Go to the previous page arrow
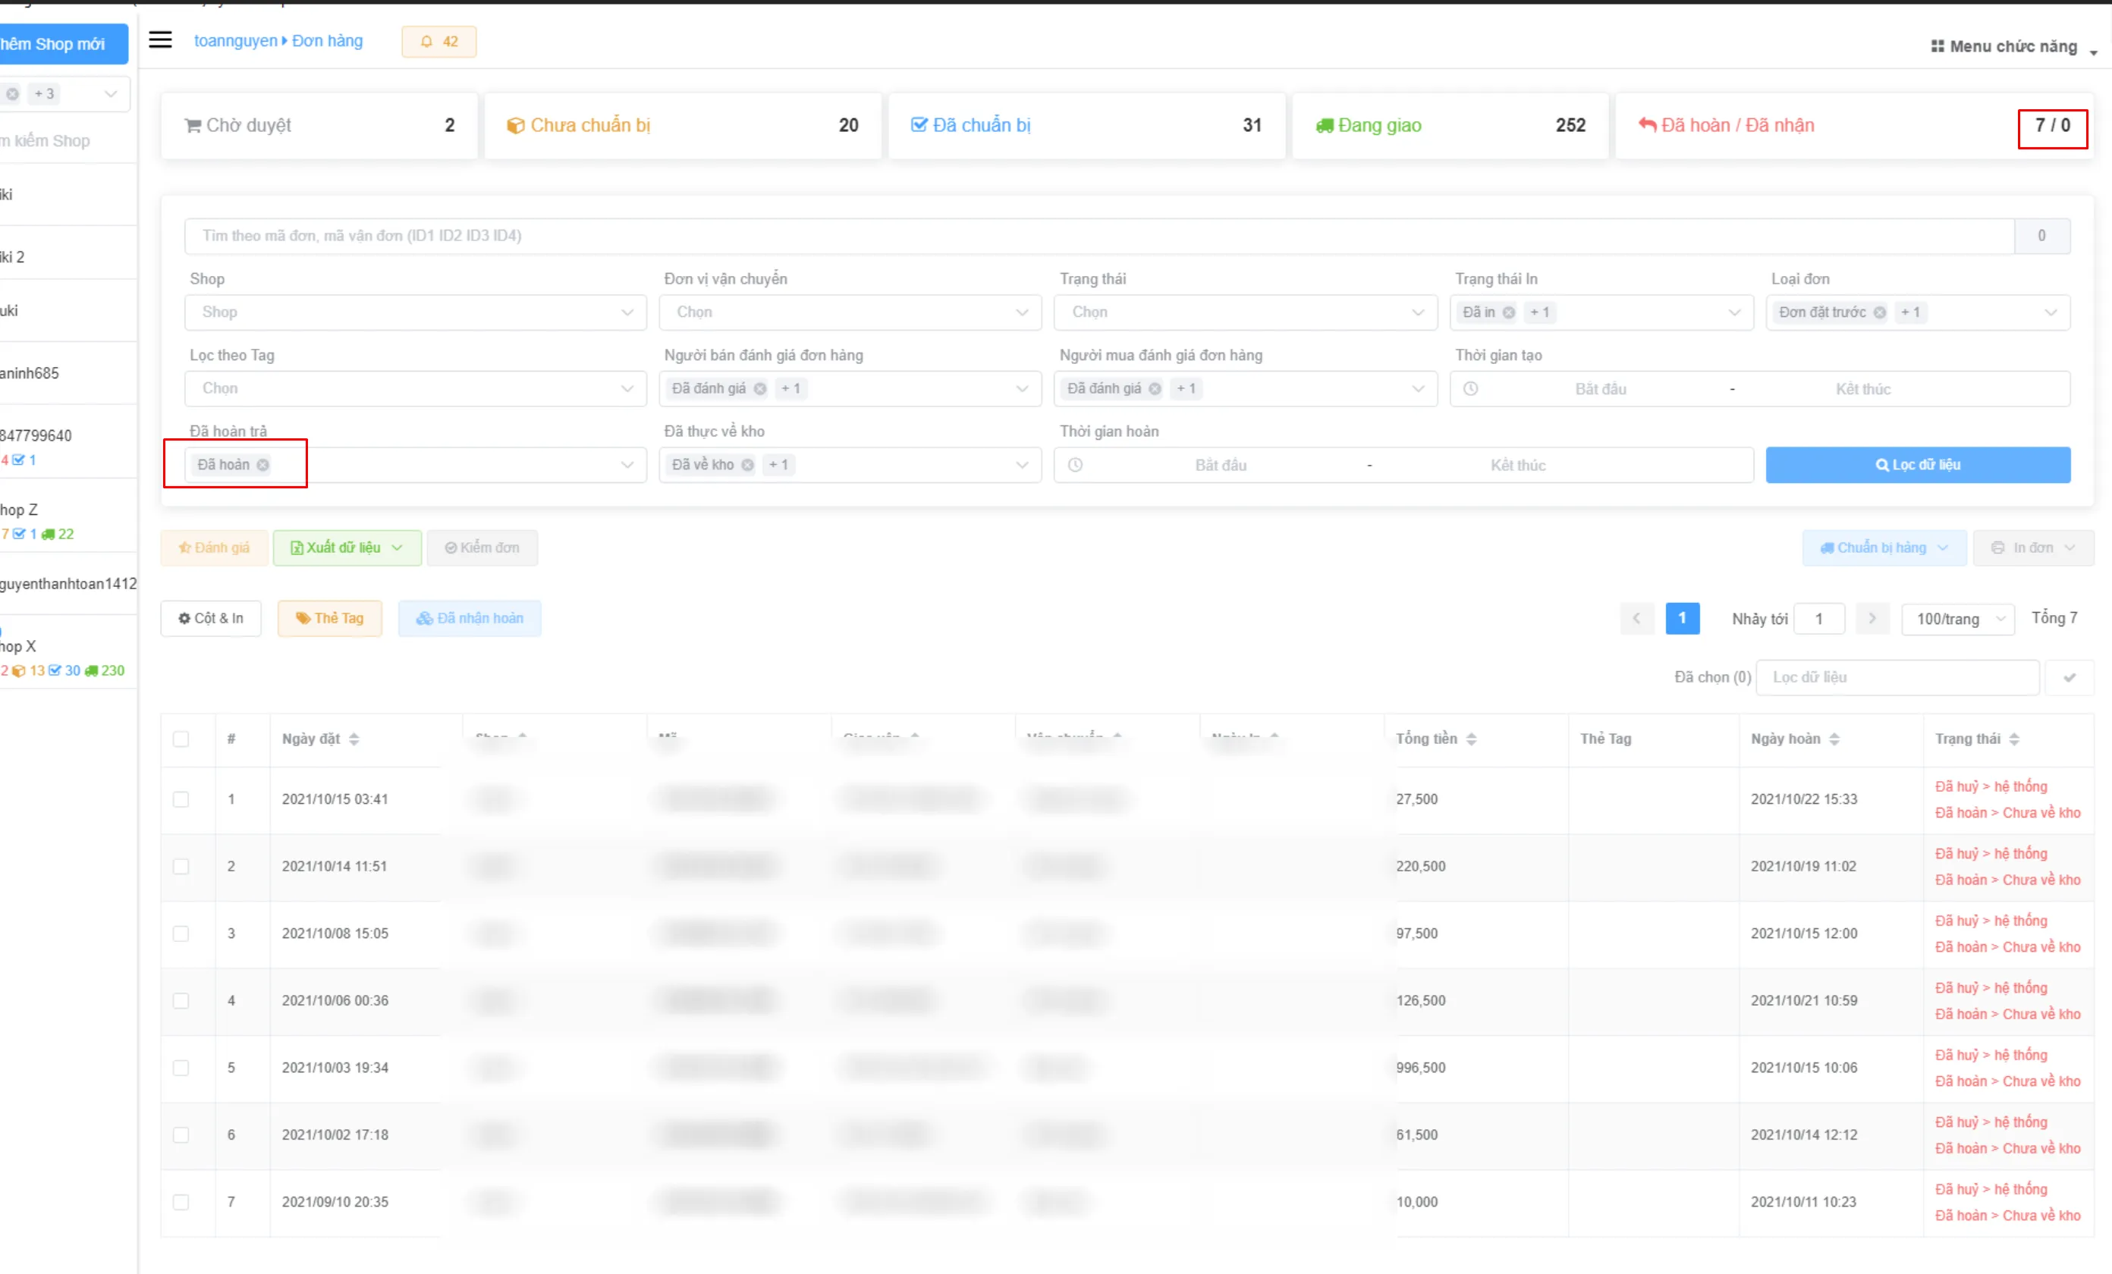This screenshot has height=1274, width=2112. pos(1636,619)
